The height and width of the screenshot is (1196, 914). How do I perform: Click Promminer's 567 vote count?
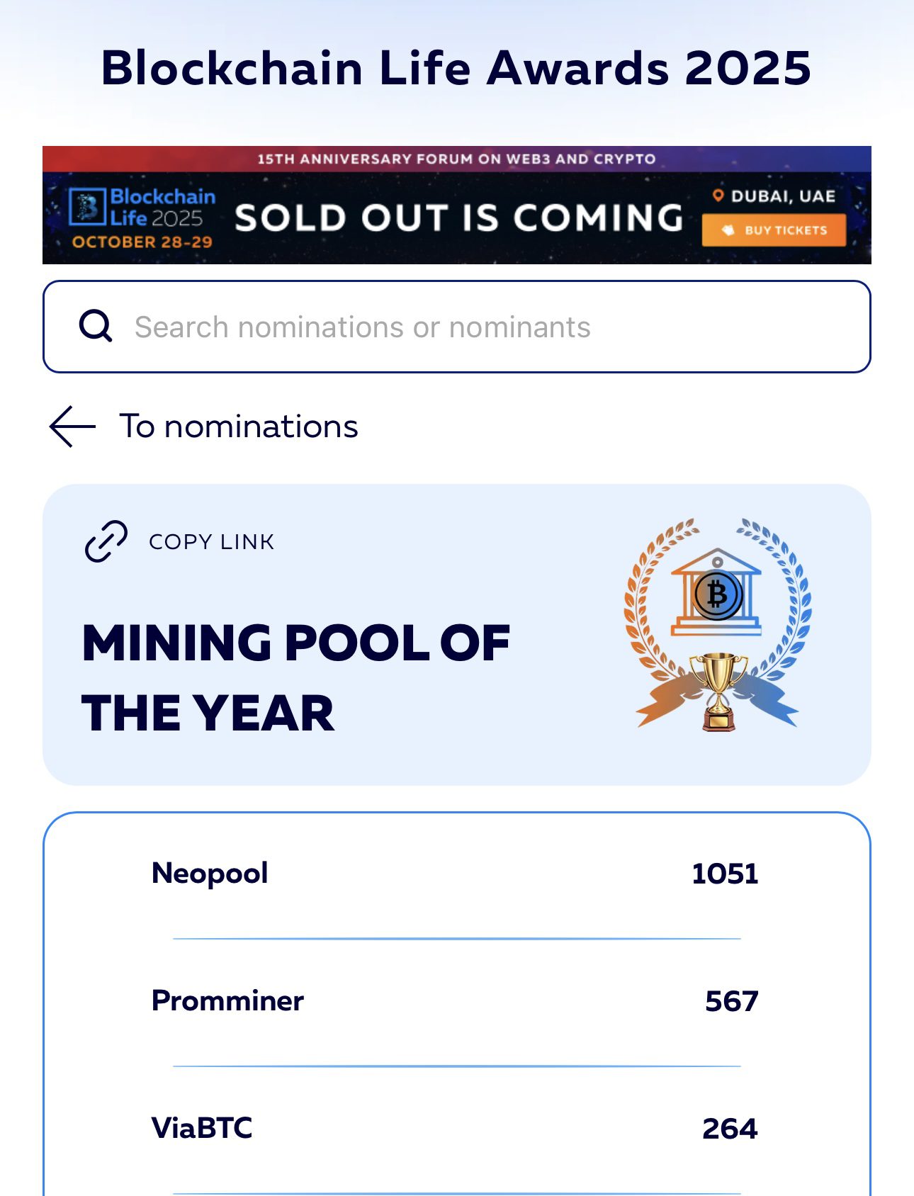click(731, 1001)
